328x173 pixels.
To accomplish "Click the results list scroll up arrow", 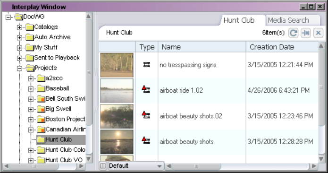I will coord(321,45).
